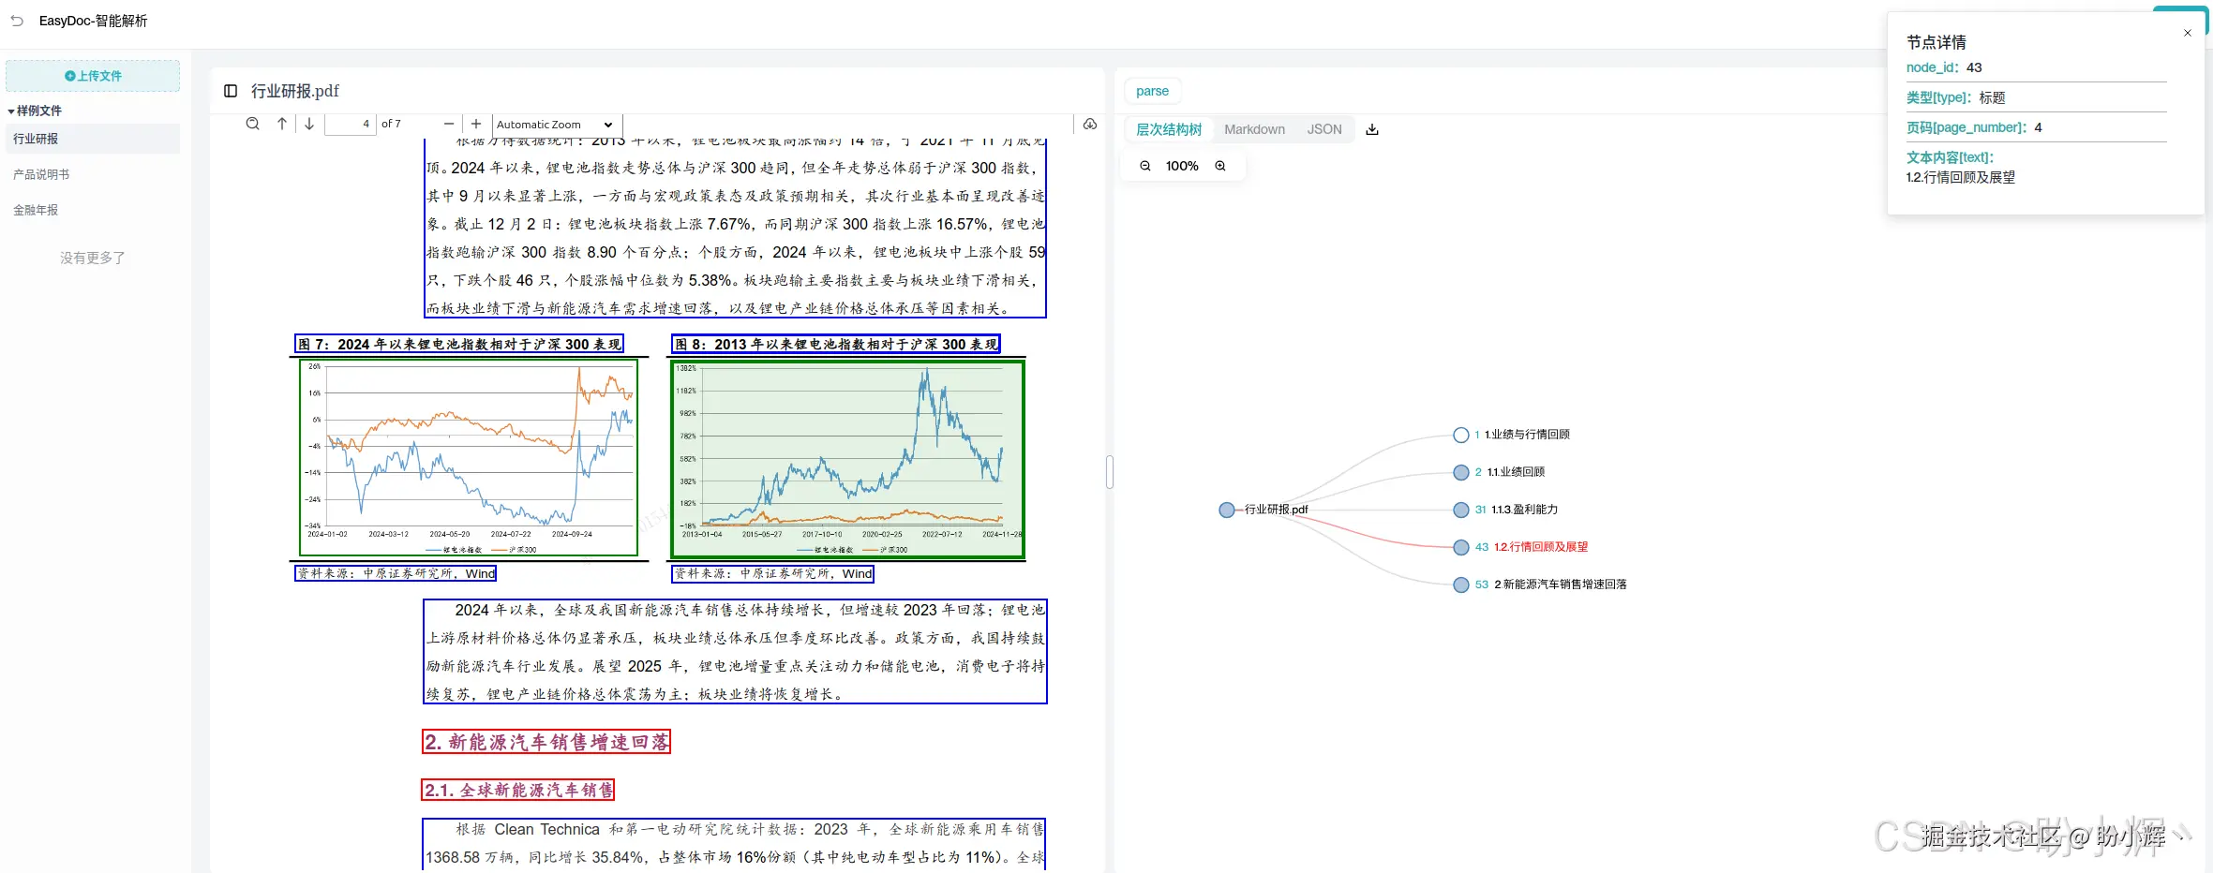Click Figure 7 source caption text
This screenshot has height=873, width=2213.
[x=396, y=573]
